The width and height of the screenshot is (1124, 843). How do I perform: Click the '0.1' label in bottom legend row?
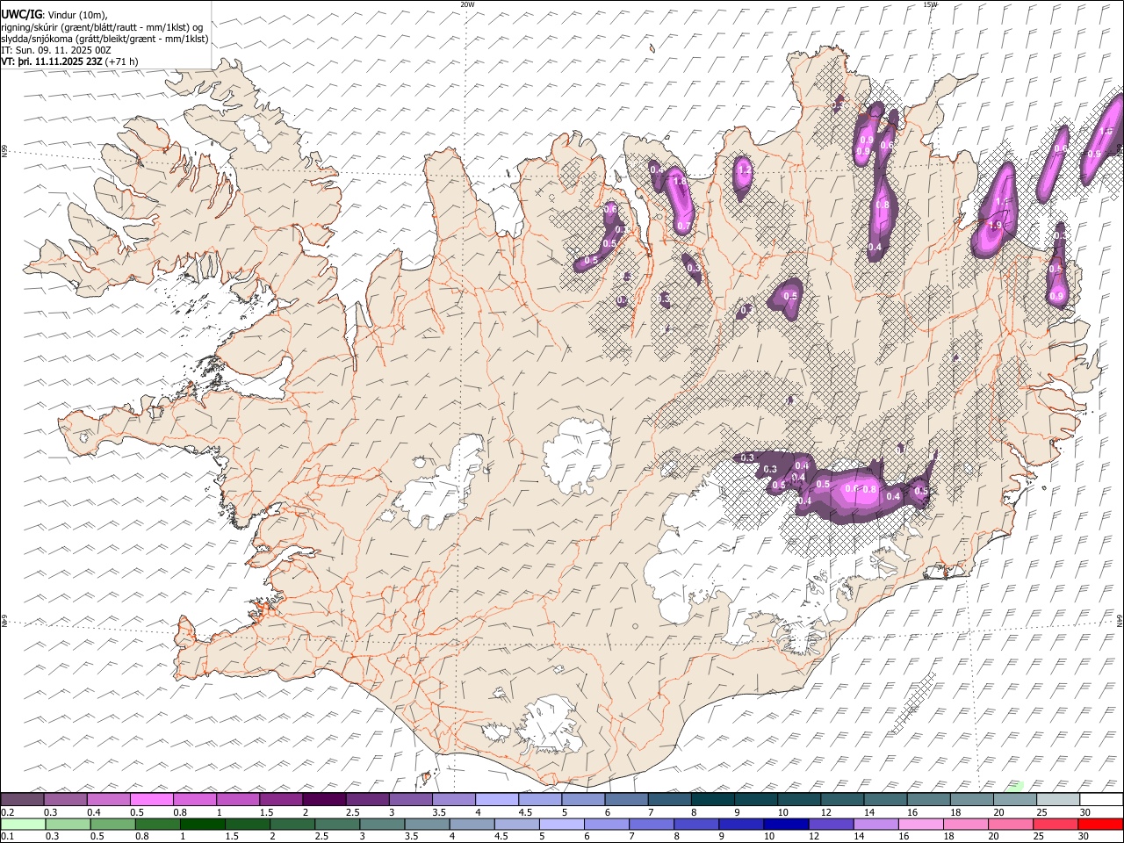coord(8,836)
